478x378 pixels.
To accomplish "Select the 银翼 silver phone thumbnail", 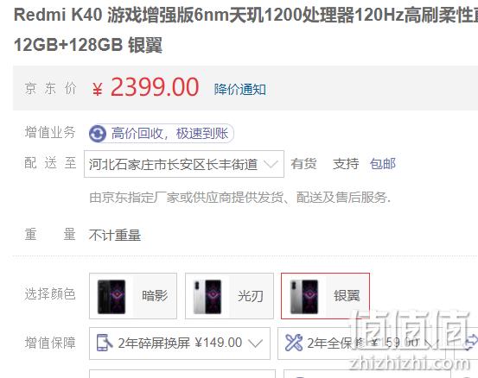I will pyautogui.click(x=304, y=296).
